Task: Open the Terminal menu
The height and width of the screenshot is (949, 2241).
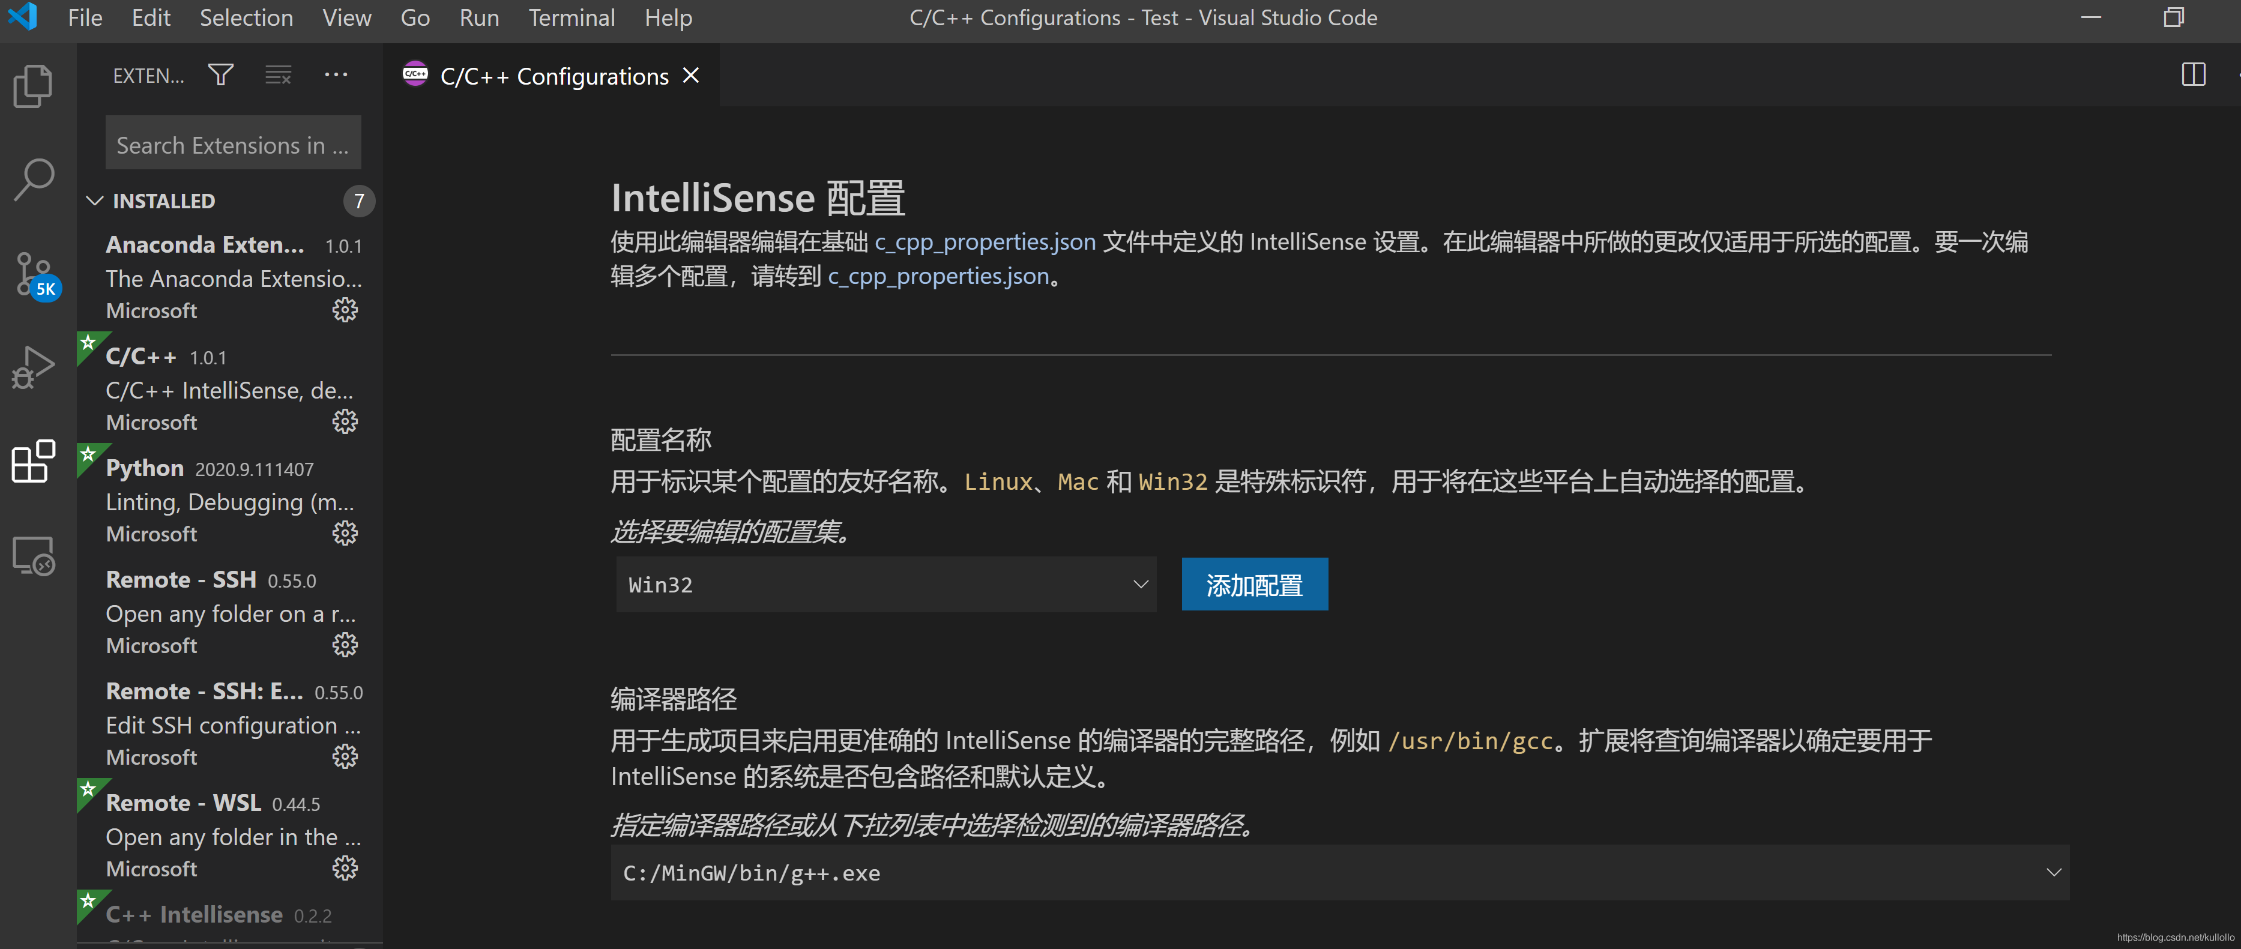Action: pos(572,17)
